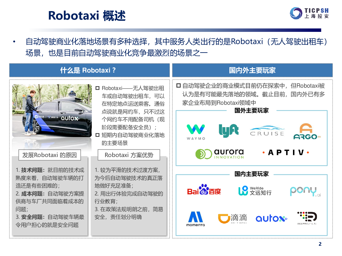Screen dimensions: 342x256
Task: Click '1. 较为平滑的技术过渡方案' text
Action: 129,178
